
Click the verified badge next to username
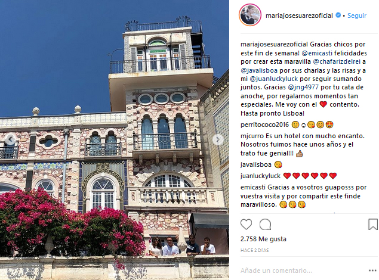pyautogui.click(x=338, y=15)
